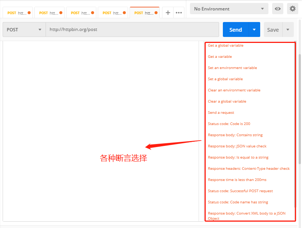Screen dimensions: 302x228
Task: Switch to the third POST tab
Action: click(x=81, y=13)
